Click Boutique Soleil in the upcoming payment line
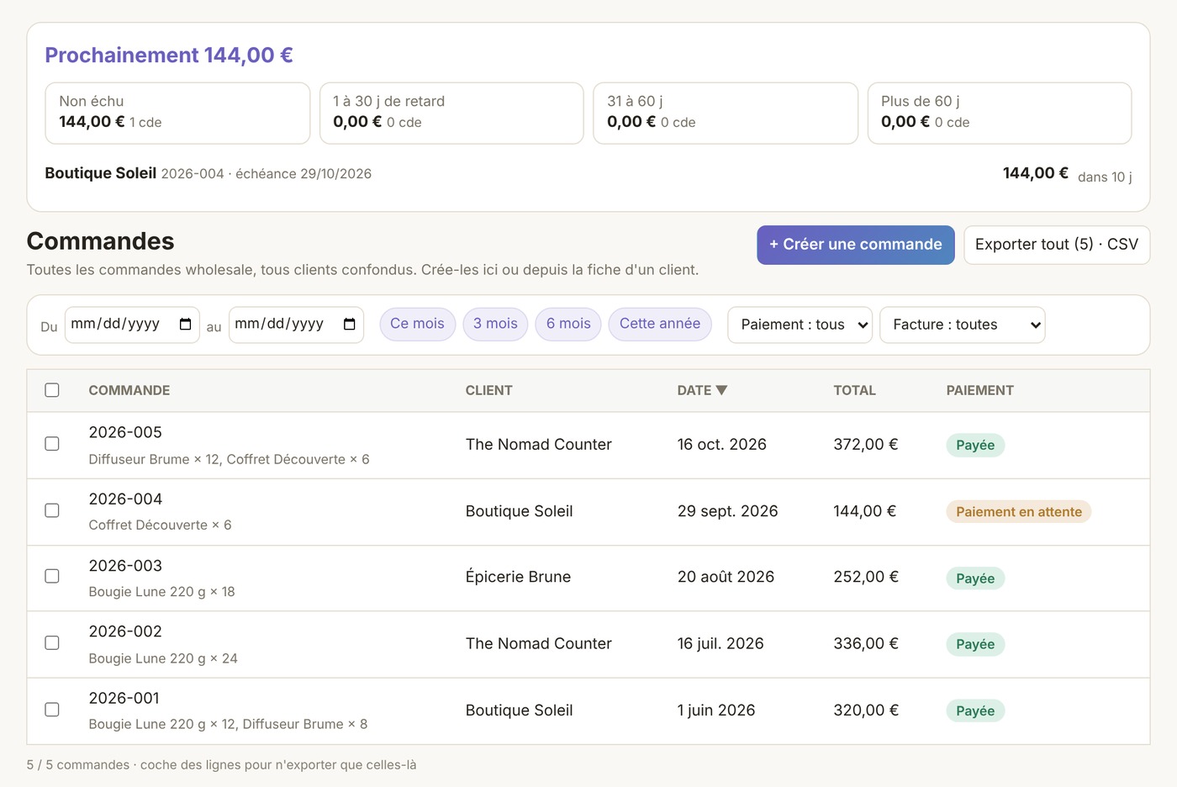The width and height of the screenshot is (1177, 787). click(x=101, y=173)
